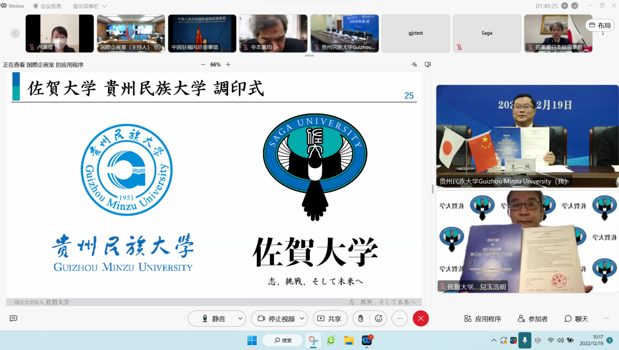Click the collapse handle below the thumbnail strip
The width and height of the screenshot is (619, 350).
[309, 56]
